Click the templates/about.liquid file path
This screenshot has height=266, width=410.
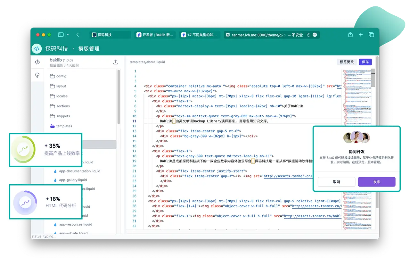tap(147, 62)
